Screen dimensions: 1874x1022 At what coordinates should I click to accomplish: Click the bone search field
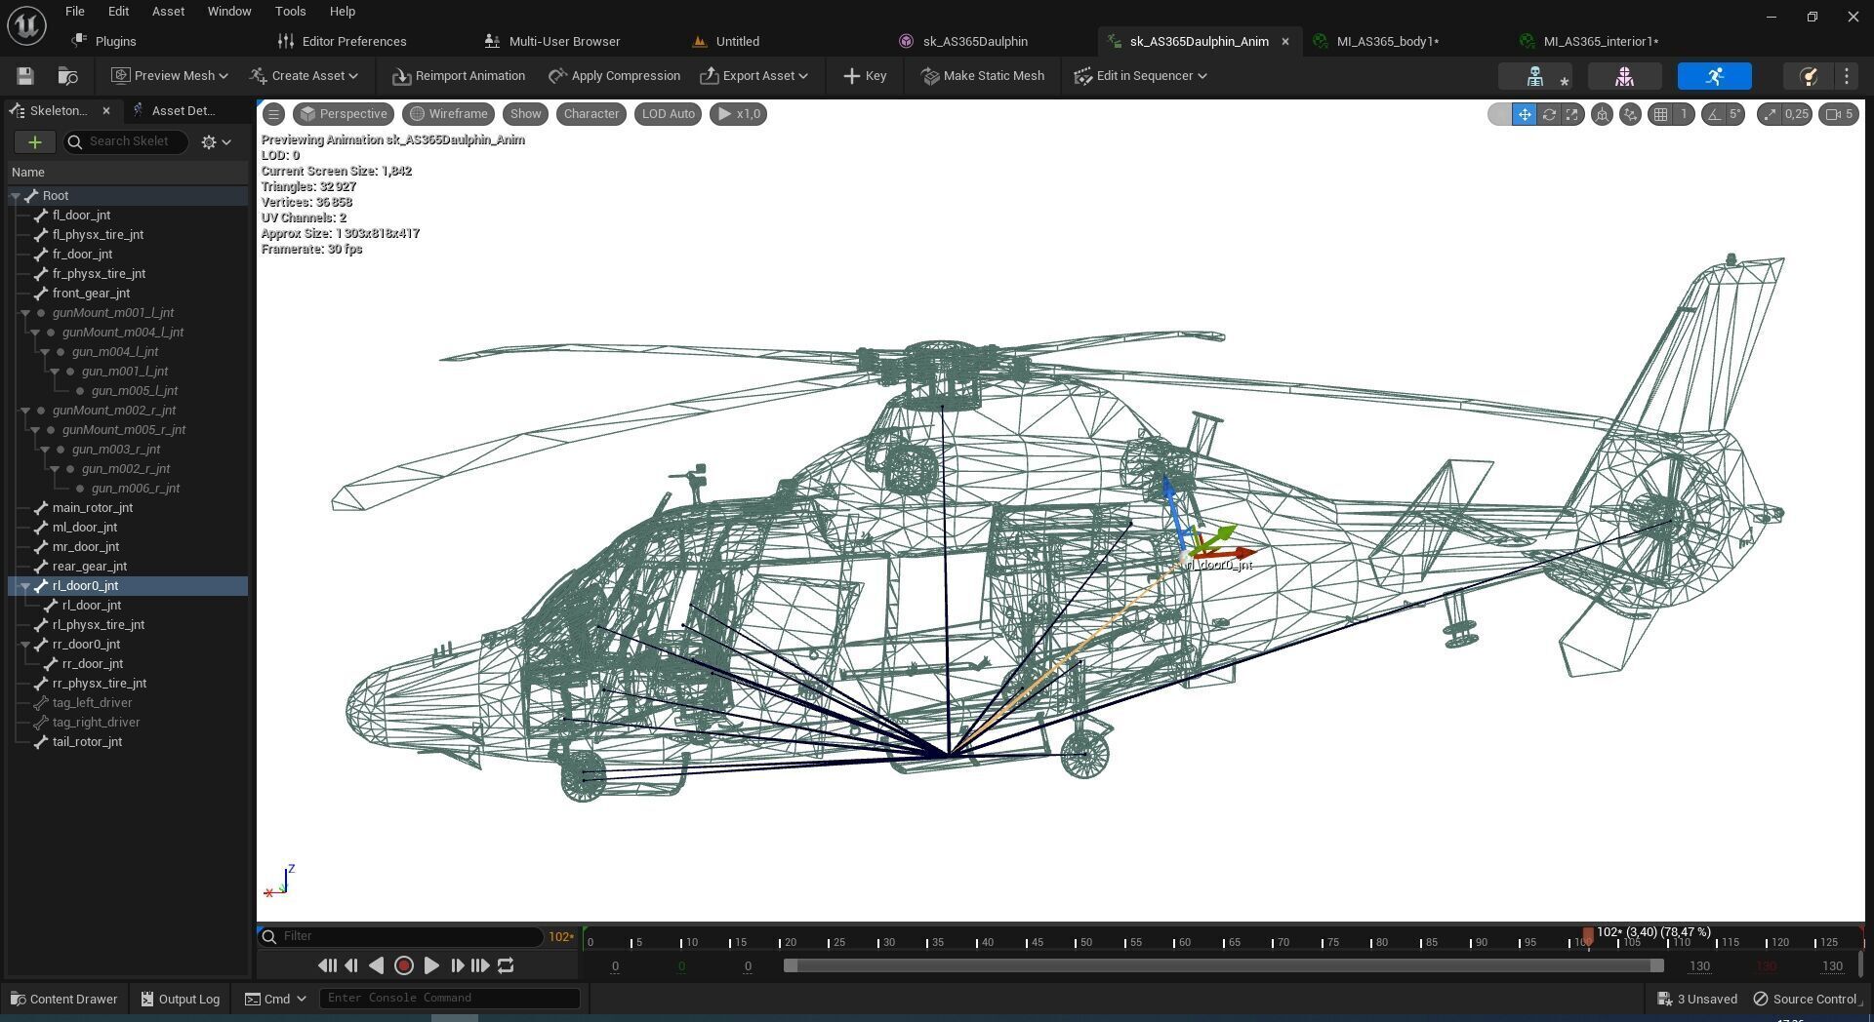point(126,142)
